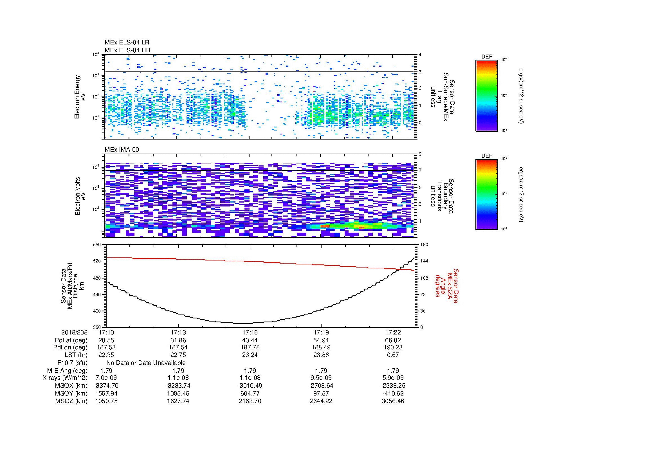The width and height of the screenshot is (658, 465).
Task: Select the 17:16 time tick label
Action: pyautogui.click(x=250, y=333)
